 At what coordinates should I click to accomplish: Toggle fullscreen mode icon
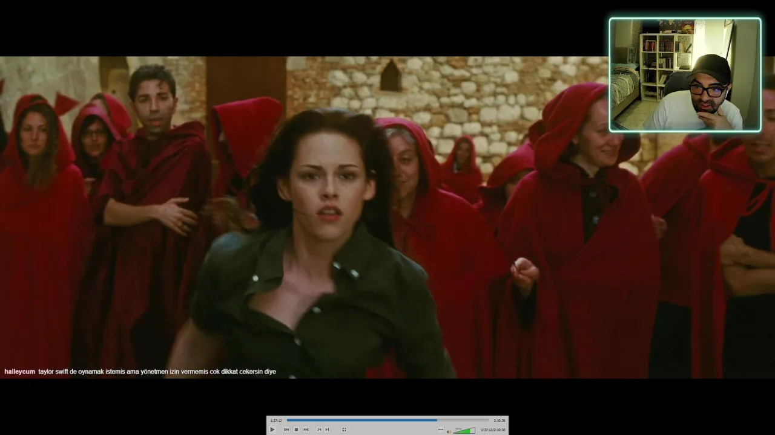coord(344,430)
